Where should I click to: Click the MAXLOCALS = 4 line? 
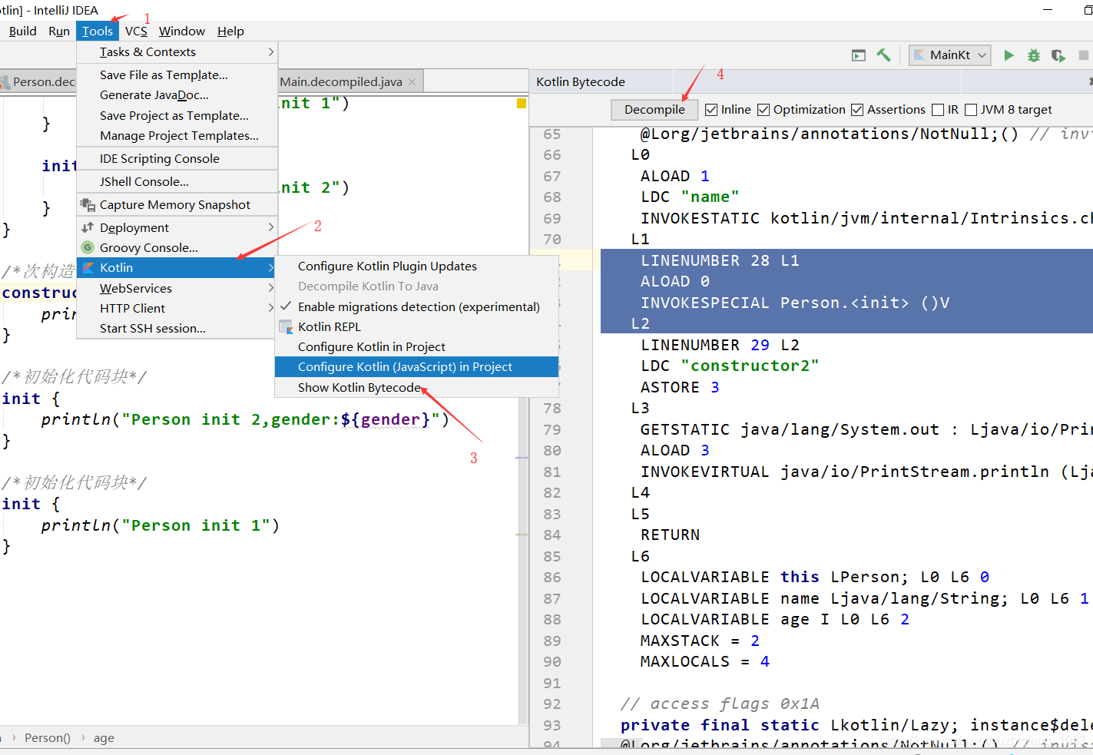pos(705,662)
